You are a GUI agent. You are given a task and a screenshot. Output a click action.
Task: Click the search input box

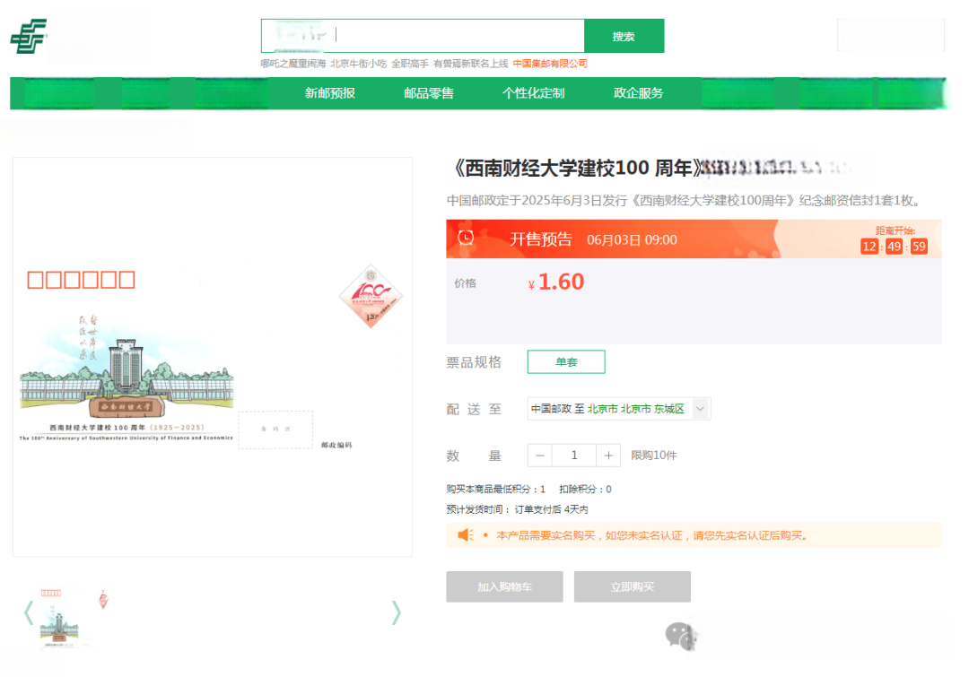click(423, 36)
